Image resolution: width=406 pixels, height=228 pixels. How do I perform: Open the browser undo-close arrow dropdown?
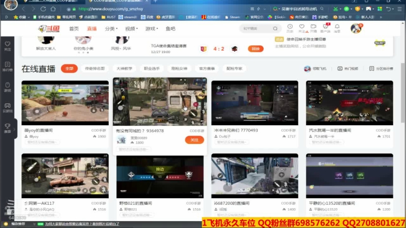click(x=390, y=9)
